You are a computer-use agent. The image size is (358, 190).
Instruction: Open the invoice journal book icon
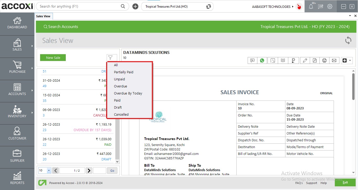[283, 60]
